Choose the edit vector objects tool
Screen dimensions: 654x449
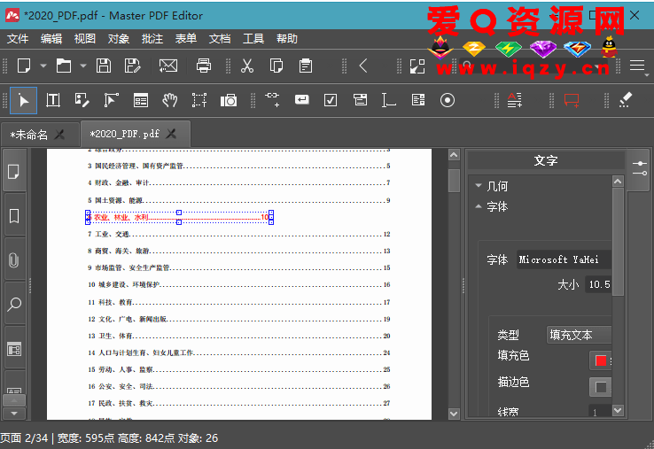click(111, 100)
